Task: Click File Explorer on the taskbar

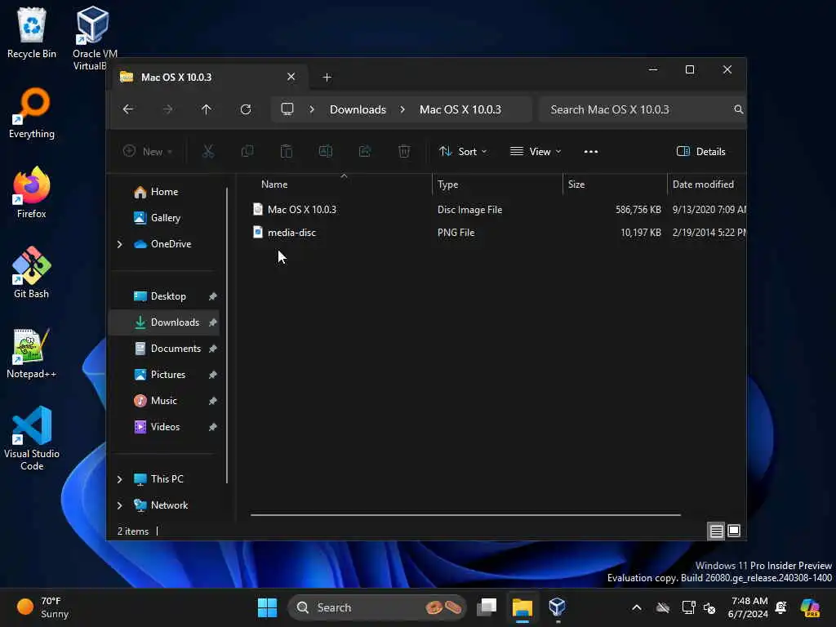Action: (522, 607)
